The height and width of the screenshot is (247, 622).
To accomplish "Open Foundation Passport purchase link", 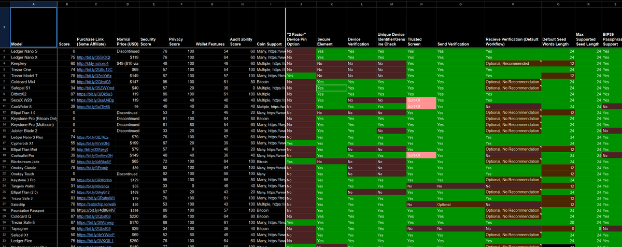I will click(95, 211).
